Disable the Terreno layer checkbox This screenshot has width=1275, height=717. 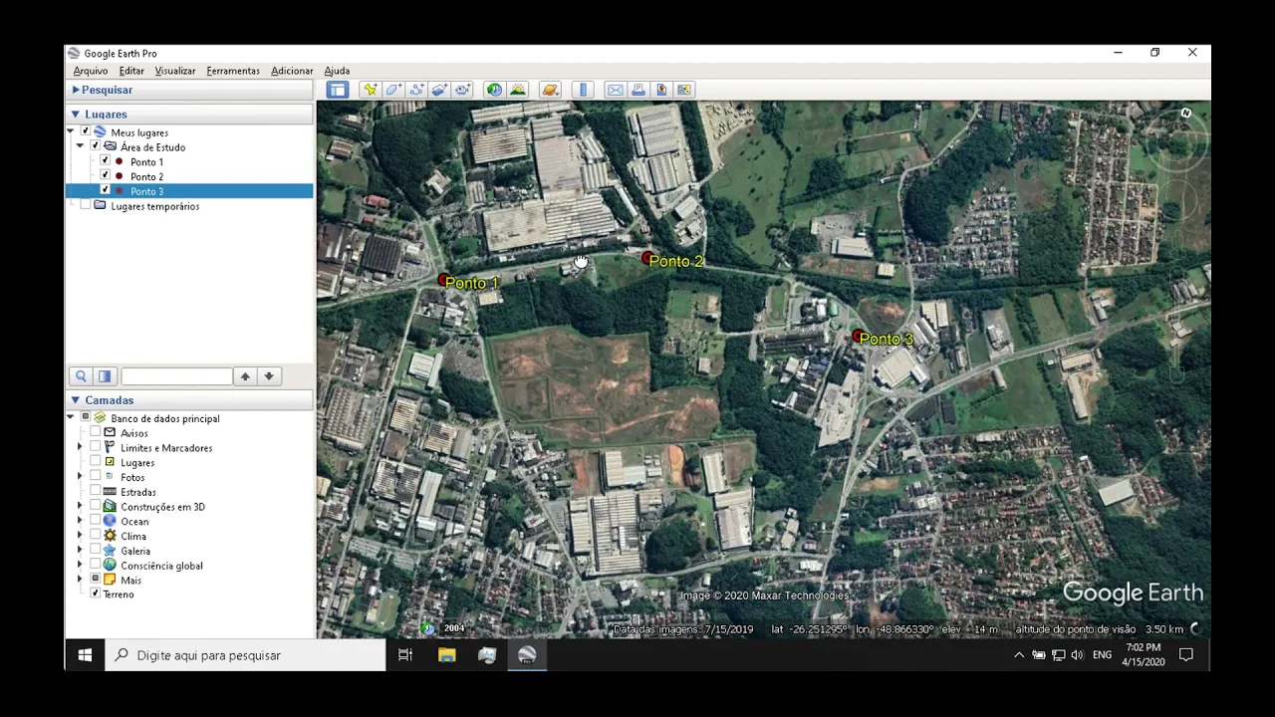click(96, 595)
